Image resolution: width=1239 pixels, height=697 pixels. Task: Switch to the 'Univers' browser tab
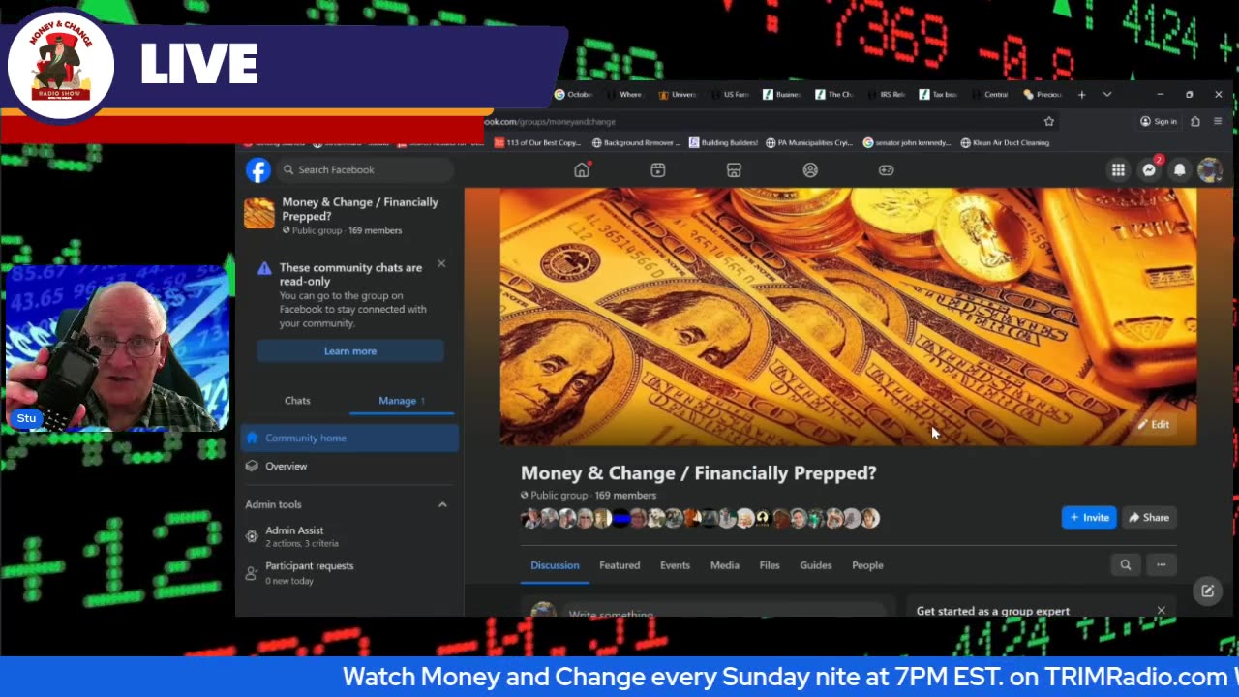[678, 94]
